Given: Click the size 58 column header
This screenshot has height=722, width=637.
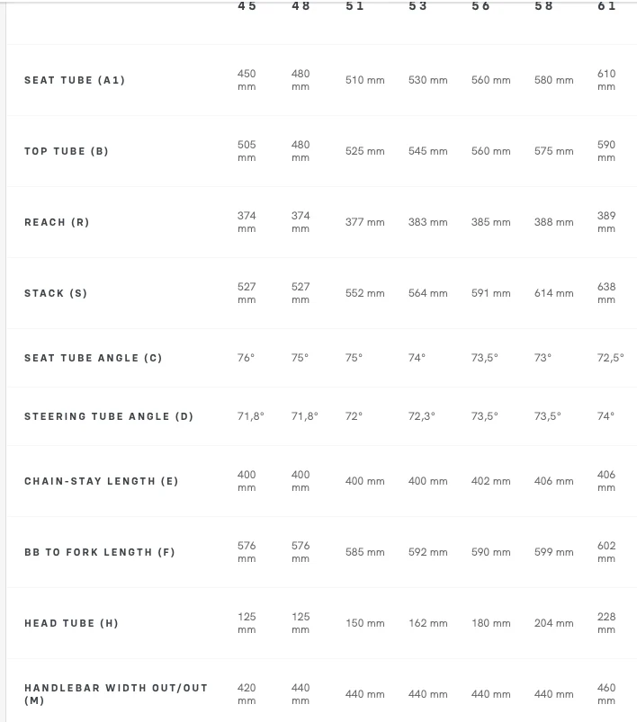Looking at the screenshot, I should point(543,6).
